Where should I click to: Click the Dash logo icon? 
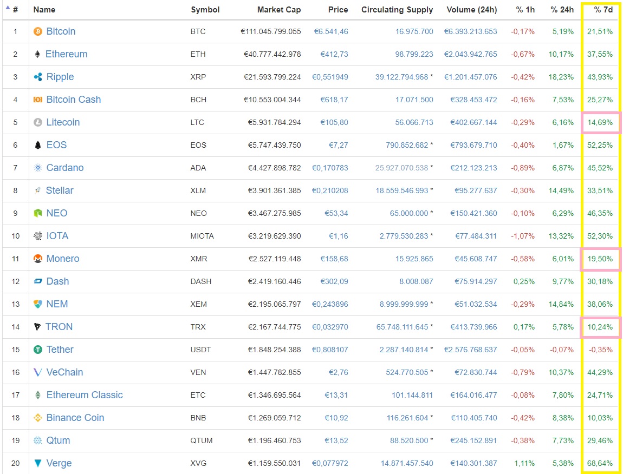tap(38, 281)
